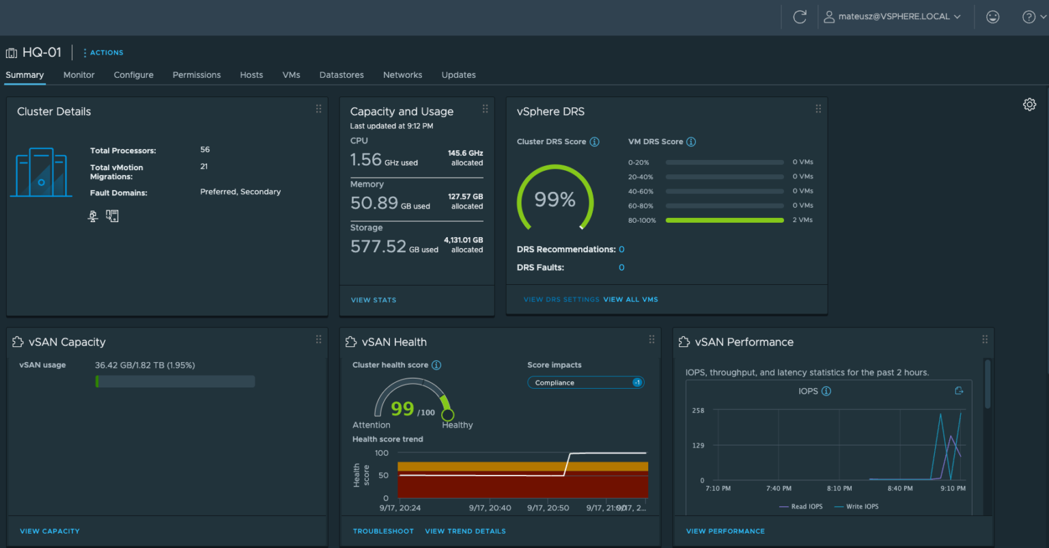Screen dimensions: 1049x548
Task: Click the 80-100% VM DRS score bar
Action: coord(725,220)
